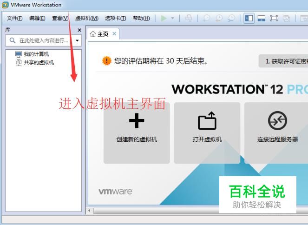
Task: Click the 共享的虚拟机 shared icon
Action: coord(19,62)
